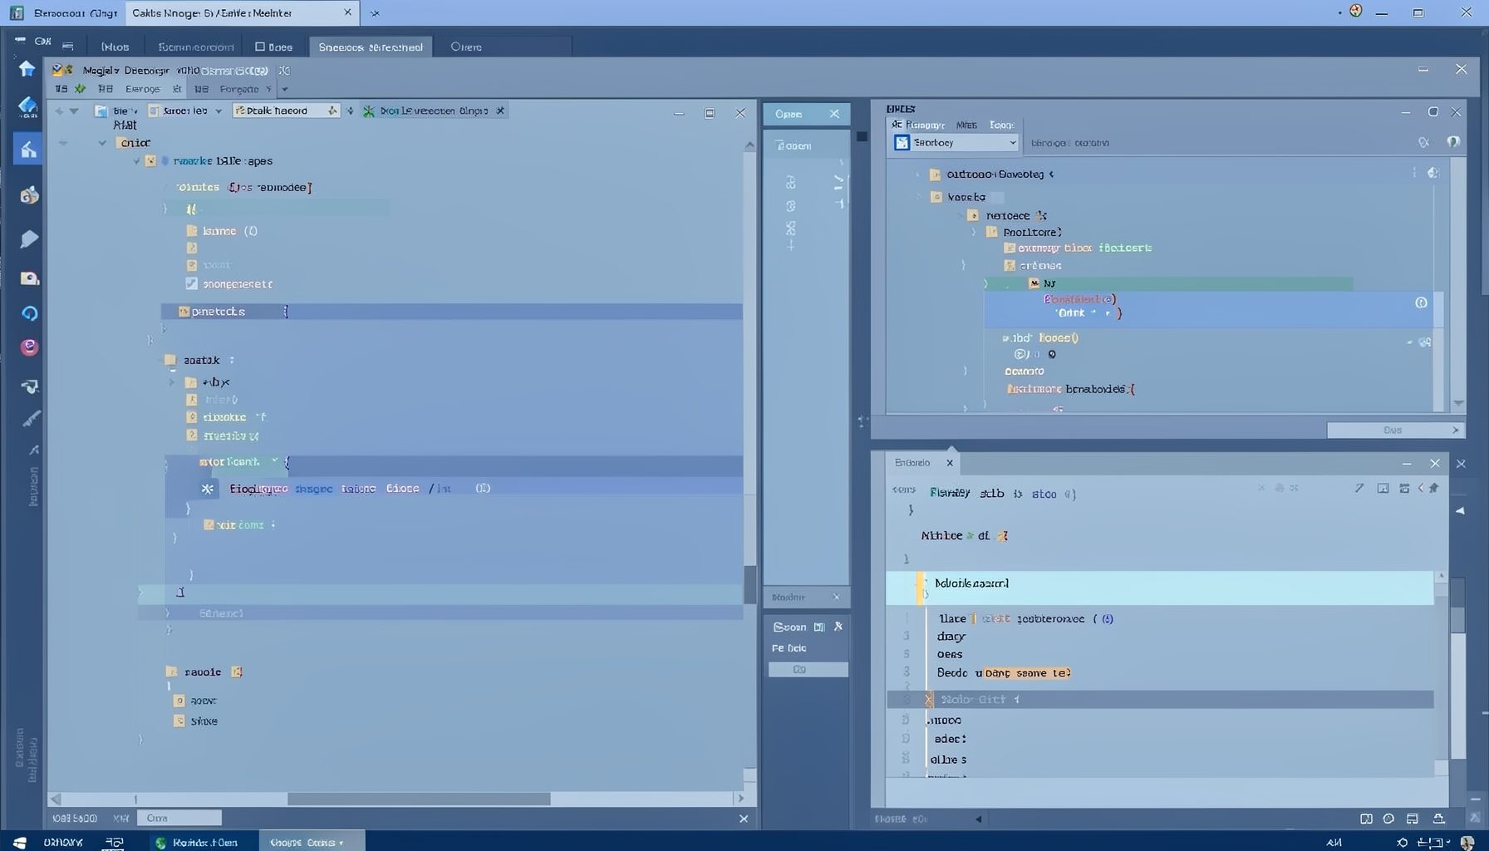Image resolution: width=1489 pixels, height=851 pixels.
Task: Open Task View from the taskbar
Action: [114, 842]
